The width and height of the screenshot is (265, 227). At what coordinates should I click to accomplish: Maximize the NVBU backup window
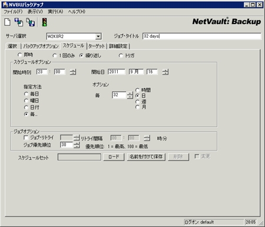[x=253, y=5]
